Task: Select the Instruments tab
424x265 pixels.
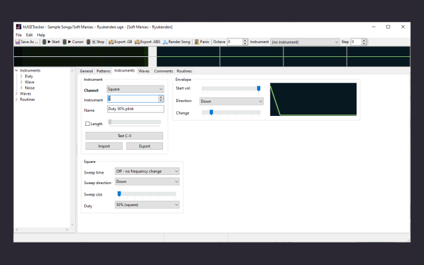Action: point(125,70)
